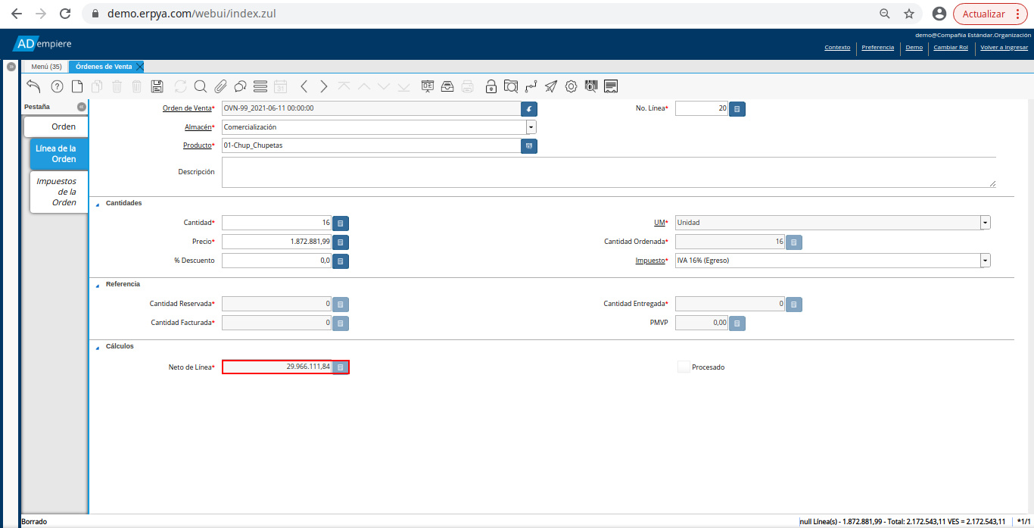The image size is (1034, 528).
Task: Open the process gear icon
Action: (x=572, y=86)
